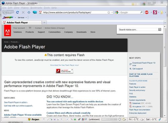Open the Services dropdown
The width and height of the screenshot is (168, 123).
(22, 17)
